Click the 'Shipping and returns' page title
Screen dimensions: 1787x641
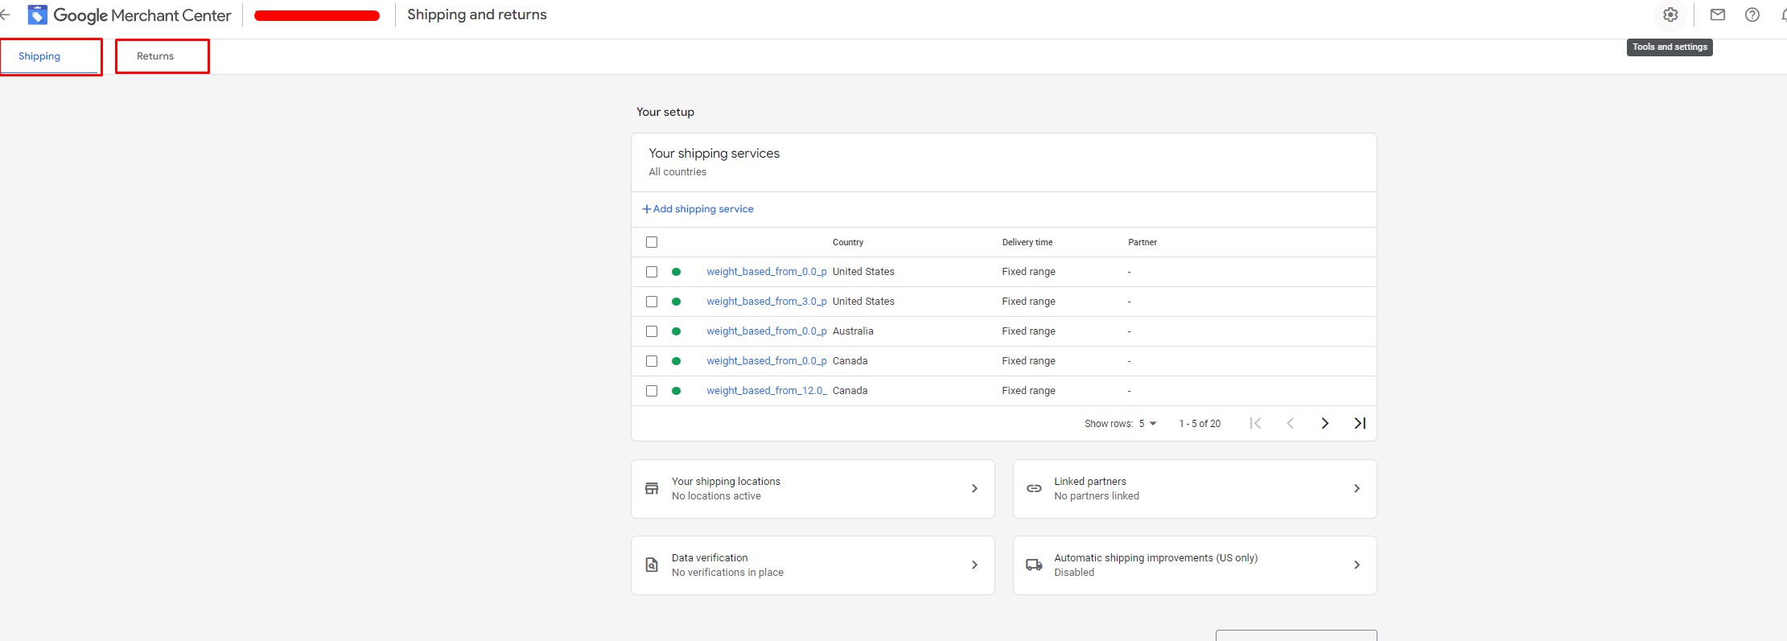477,14
